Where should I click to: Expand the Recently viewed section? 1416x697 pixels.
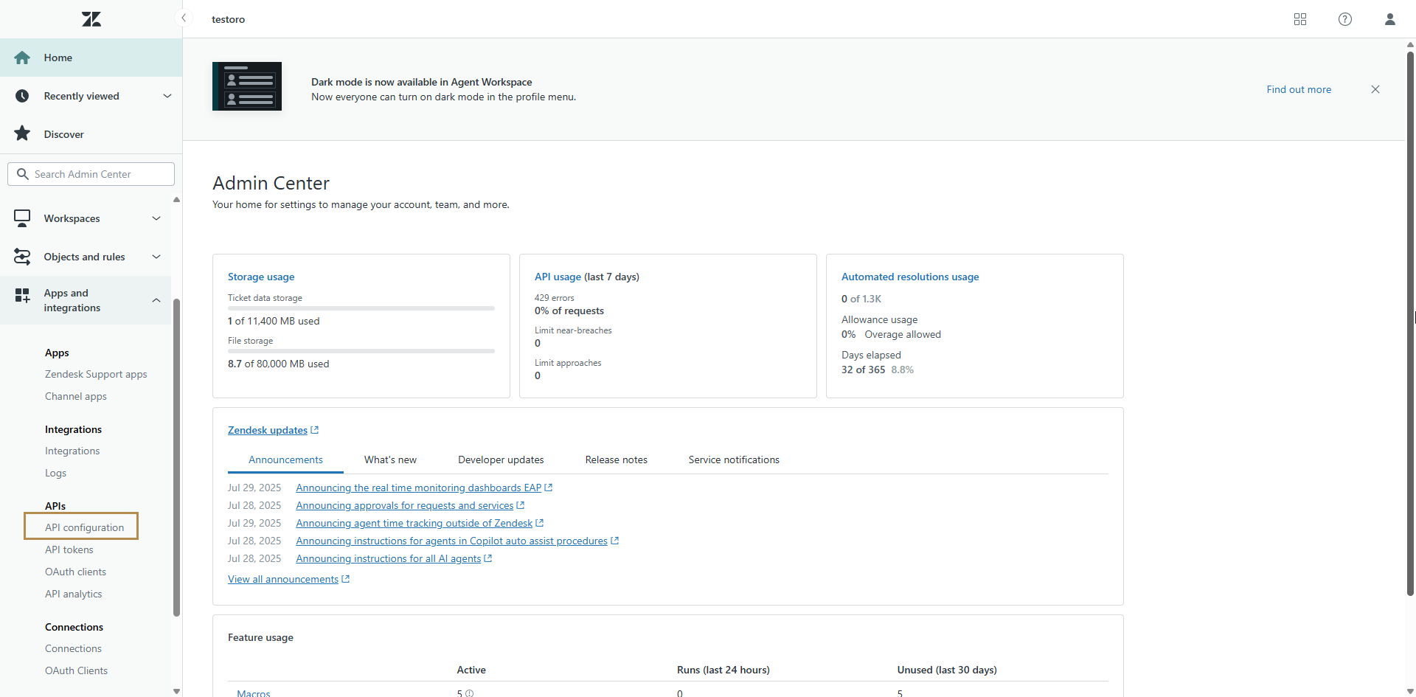167,96
